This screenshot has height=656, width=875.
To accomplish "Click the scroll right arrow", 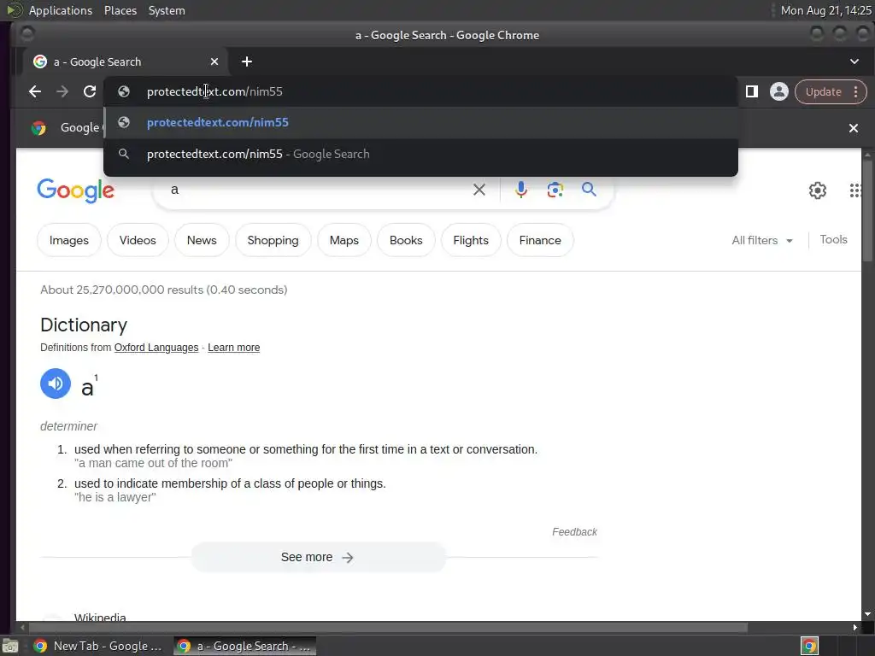I will (854, 628).
